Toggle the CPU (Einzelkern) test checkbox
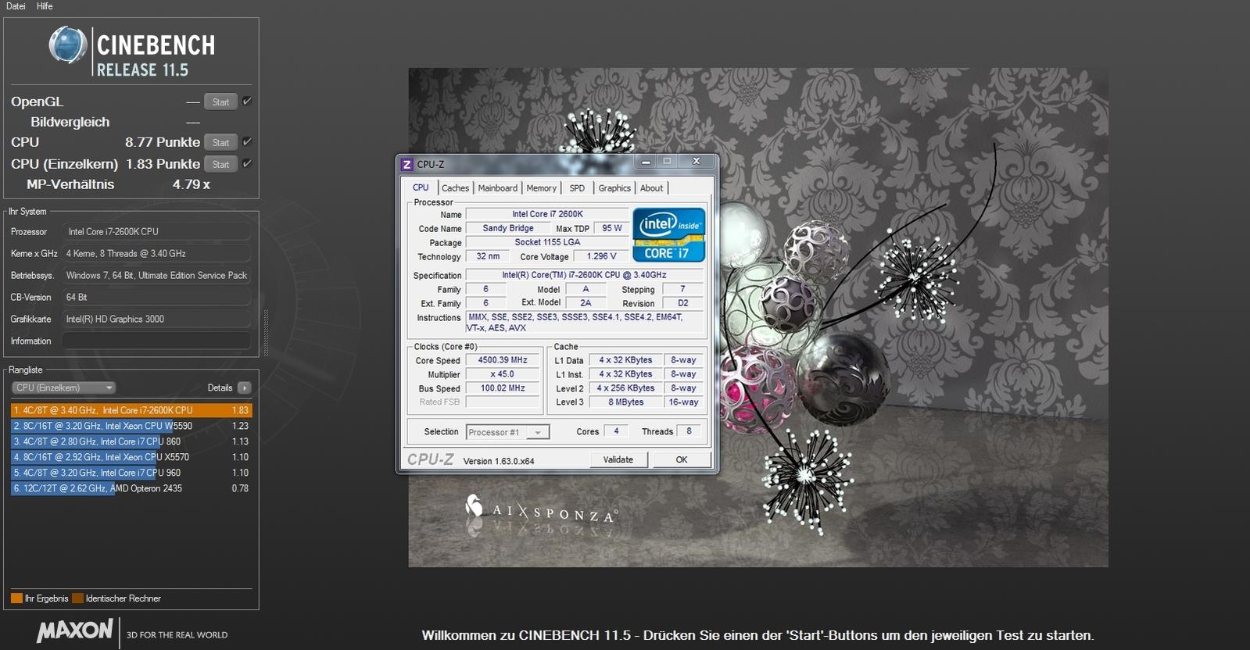The image size is (1250, 650). click(x=247, y=163)
